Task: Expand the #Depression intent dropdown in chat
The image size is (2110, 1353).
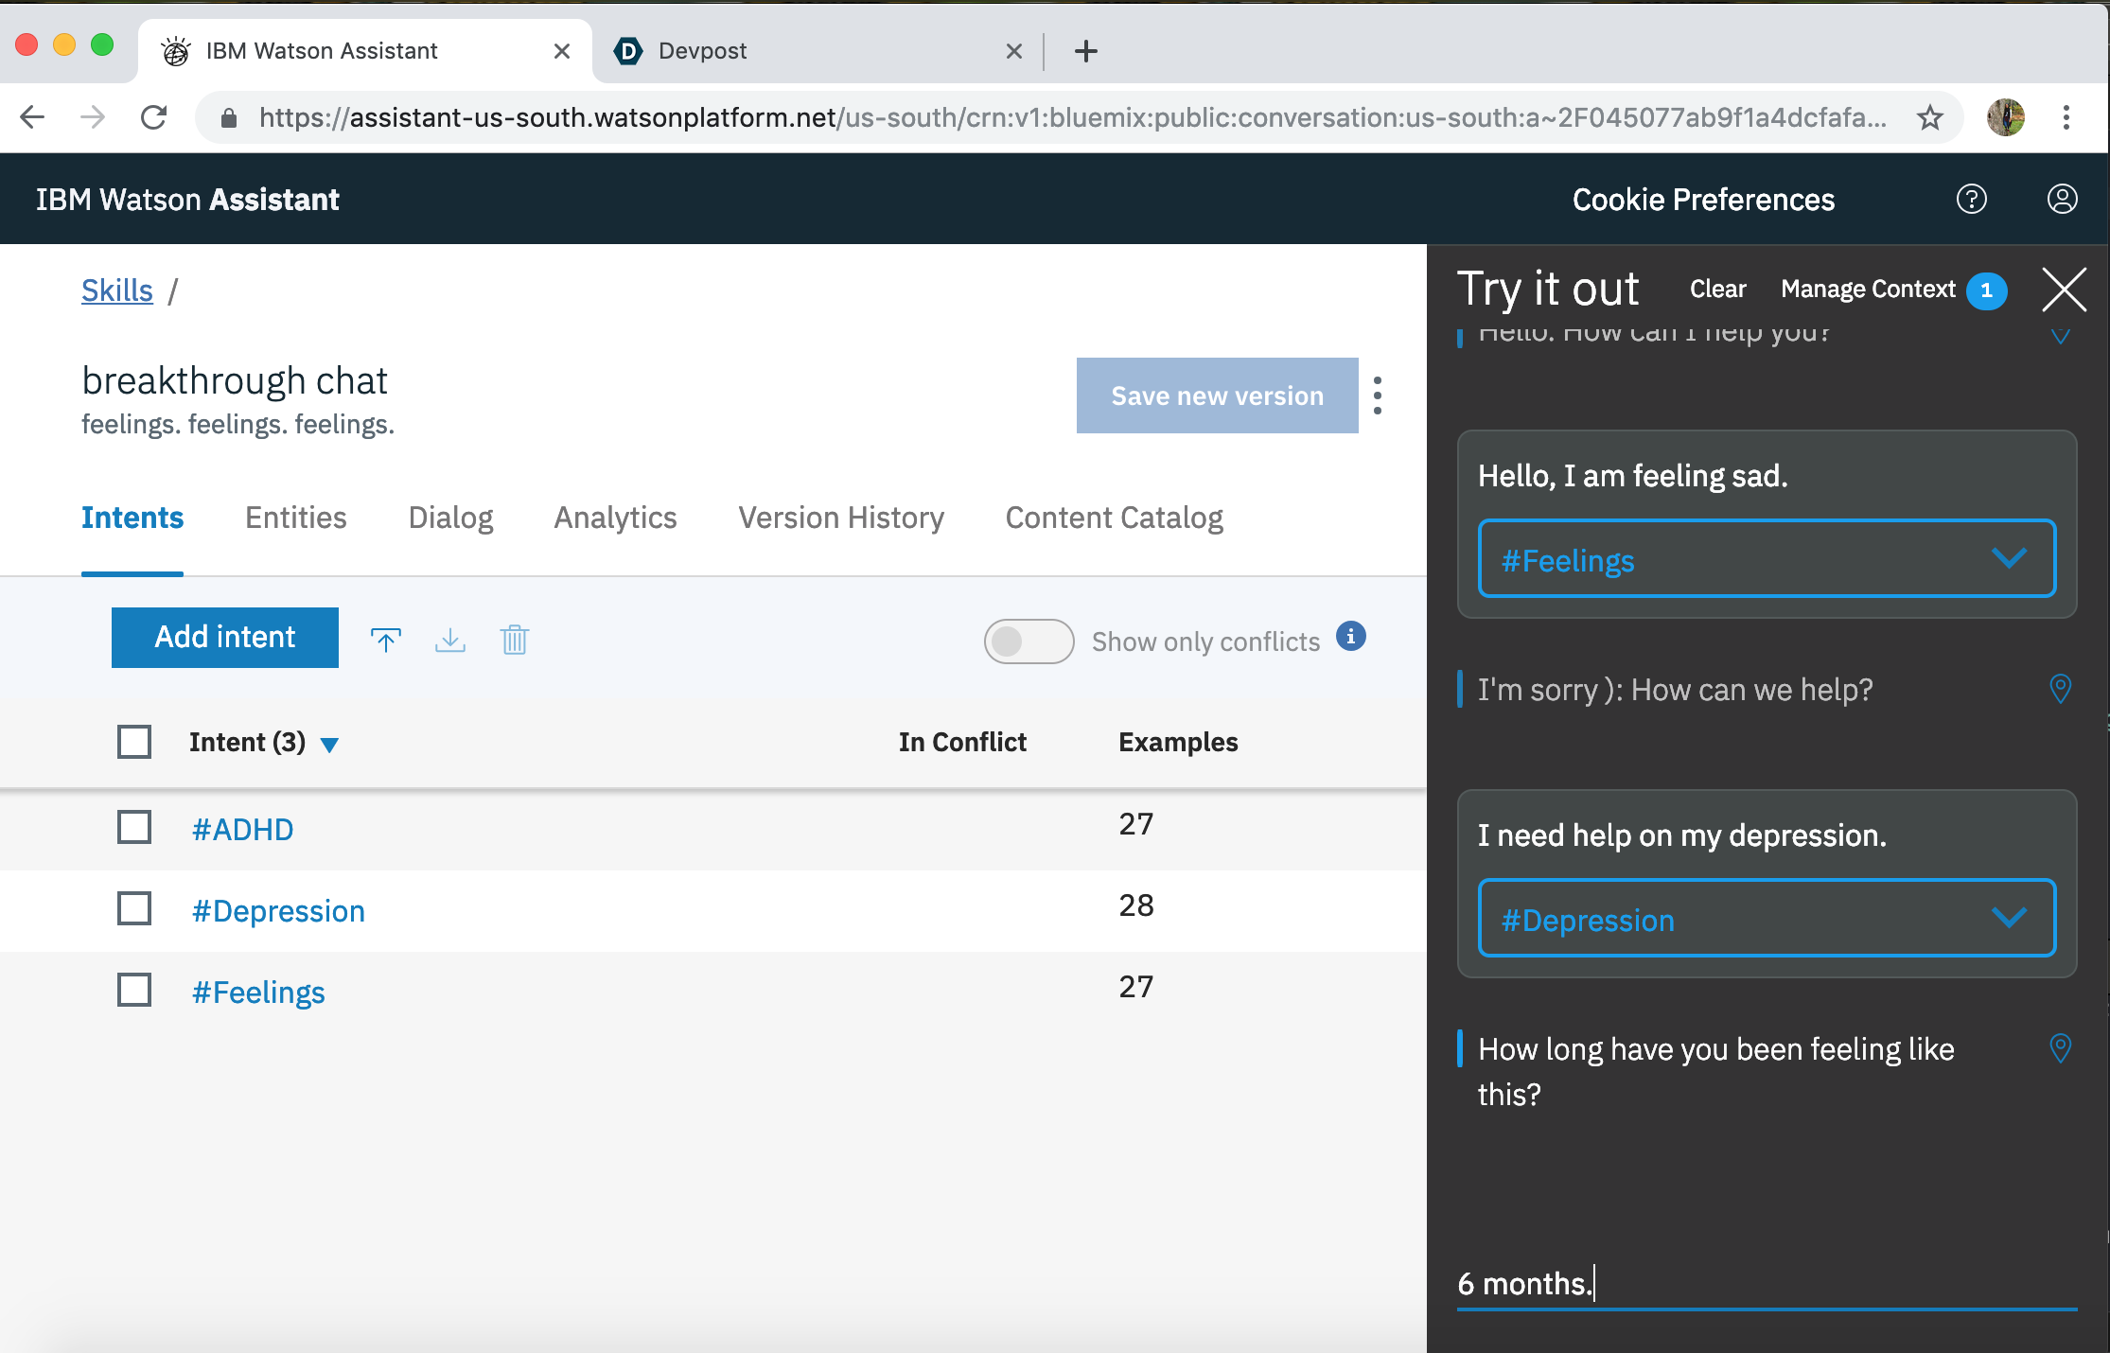Action: pos(2008,919)
